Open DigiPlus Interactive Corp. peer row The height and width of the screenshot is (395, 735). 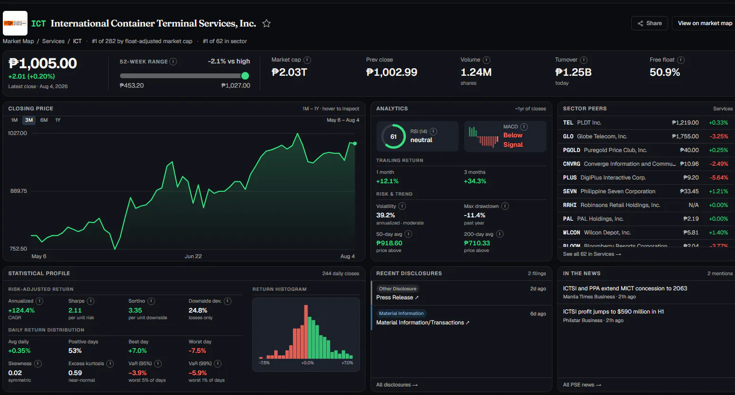tap(645, 178)
